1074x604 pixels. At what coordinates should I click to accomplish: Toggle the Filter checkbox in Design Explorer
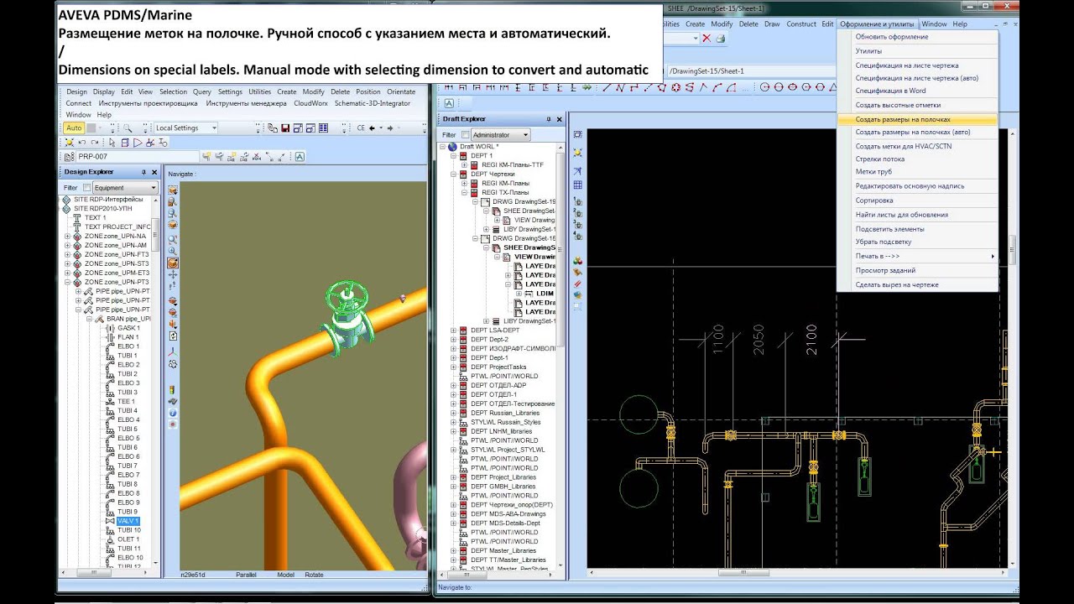tap(87, 188)
